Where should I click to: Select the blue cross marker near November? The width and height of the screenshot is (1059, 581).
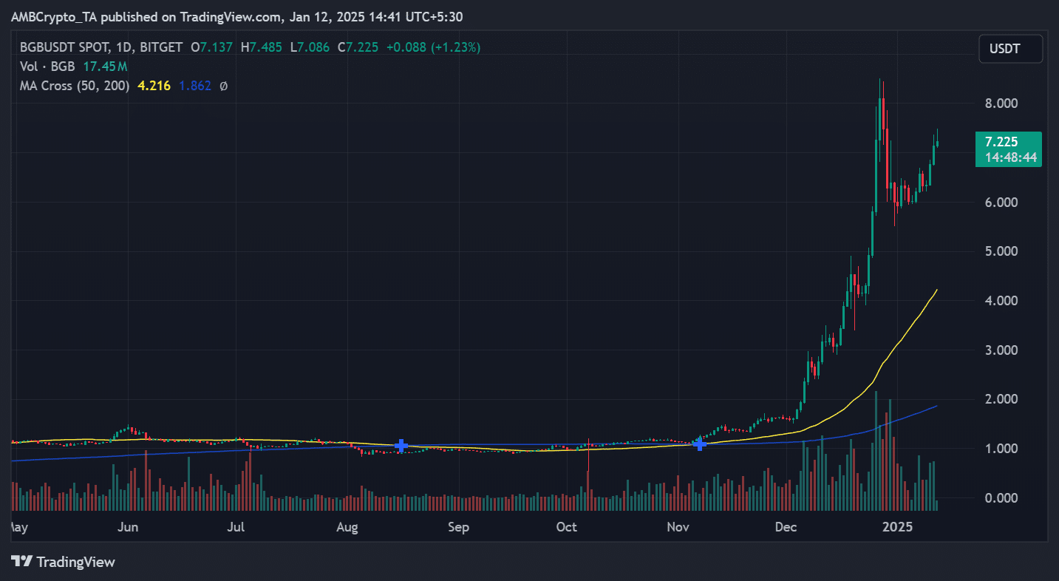pyautogui.click(x=698, y=444)
